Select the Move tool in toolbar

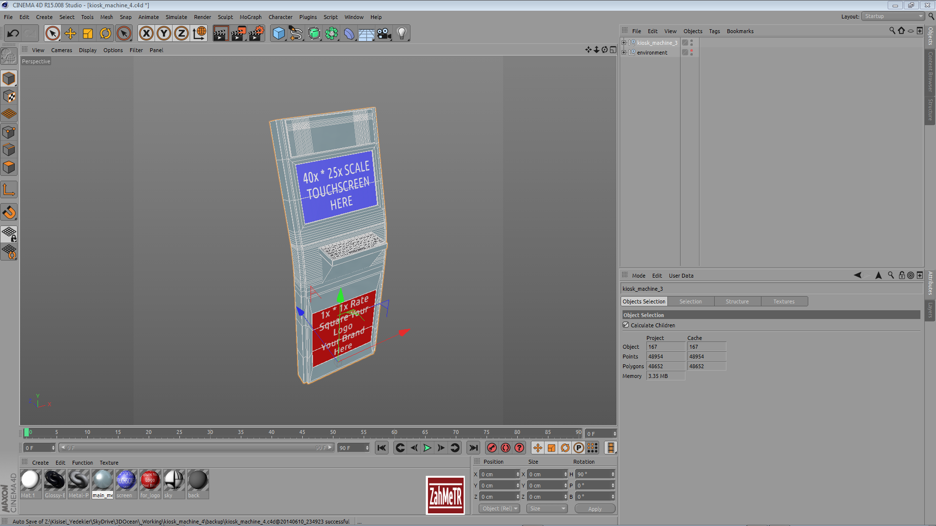click(70, 34)
